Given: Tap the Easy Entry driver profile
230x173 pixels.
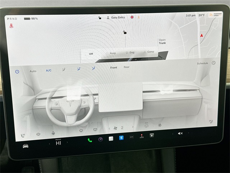Looking at the screenshot, I should [x=116, y=18].
